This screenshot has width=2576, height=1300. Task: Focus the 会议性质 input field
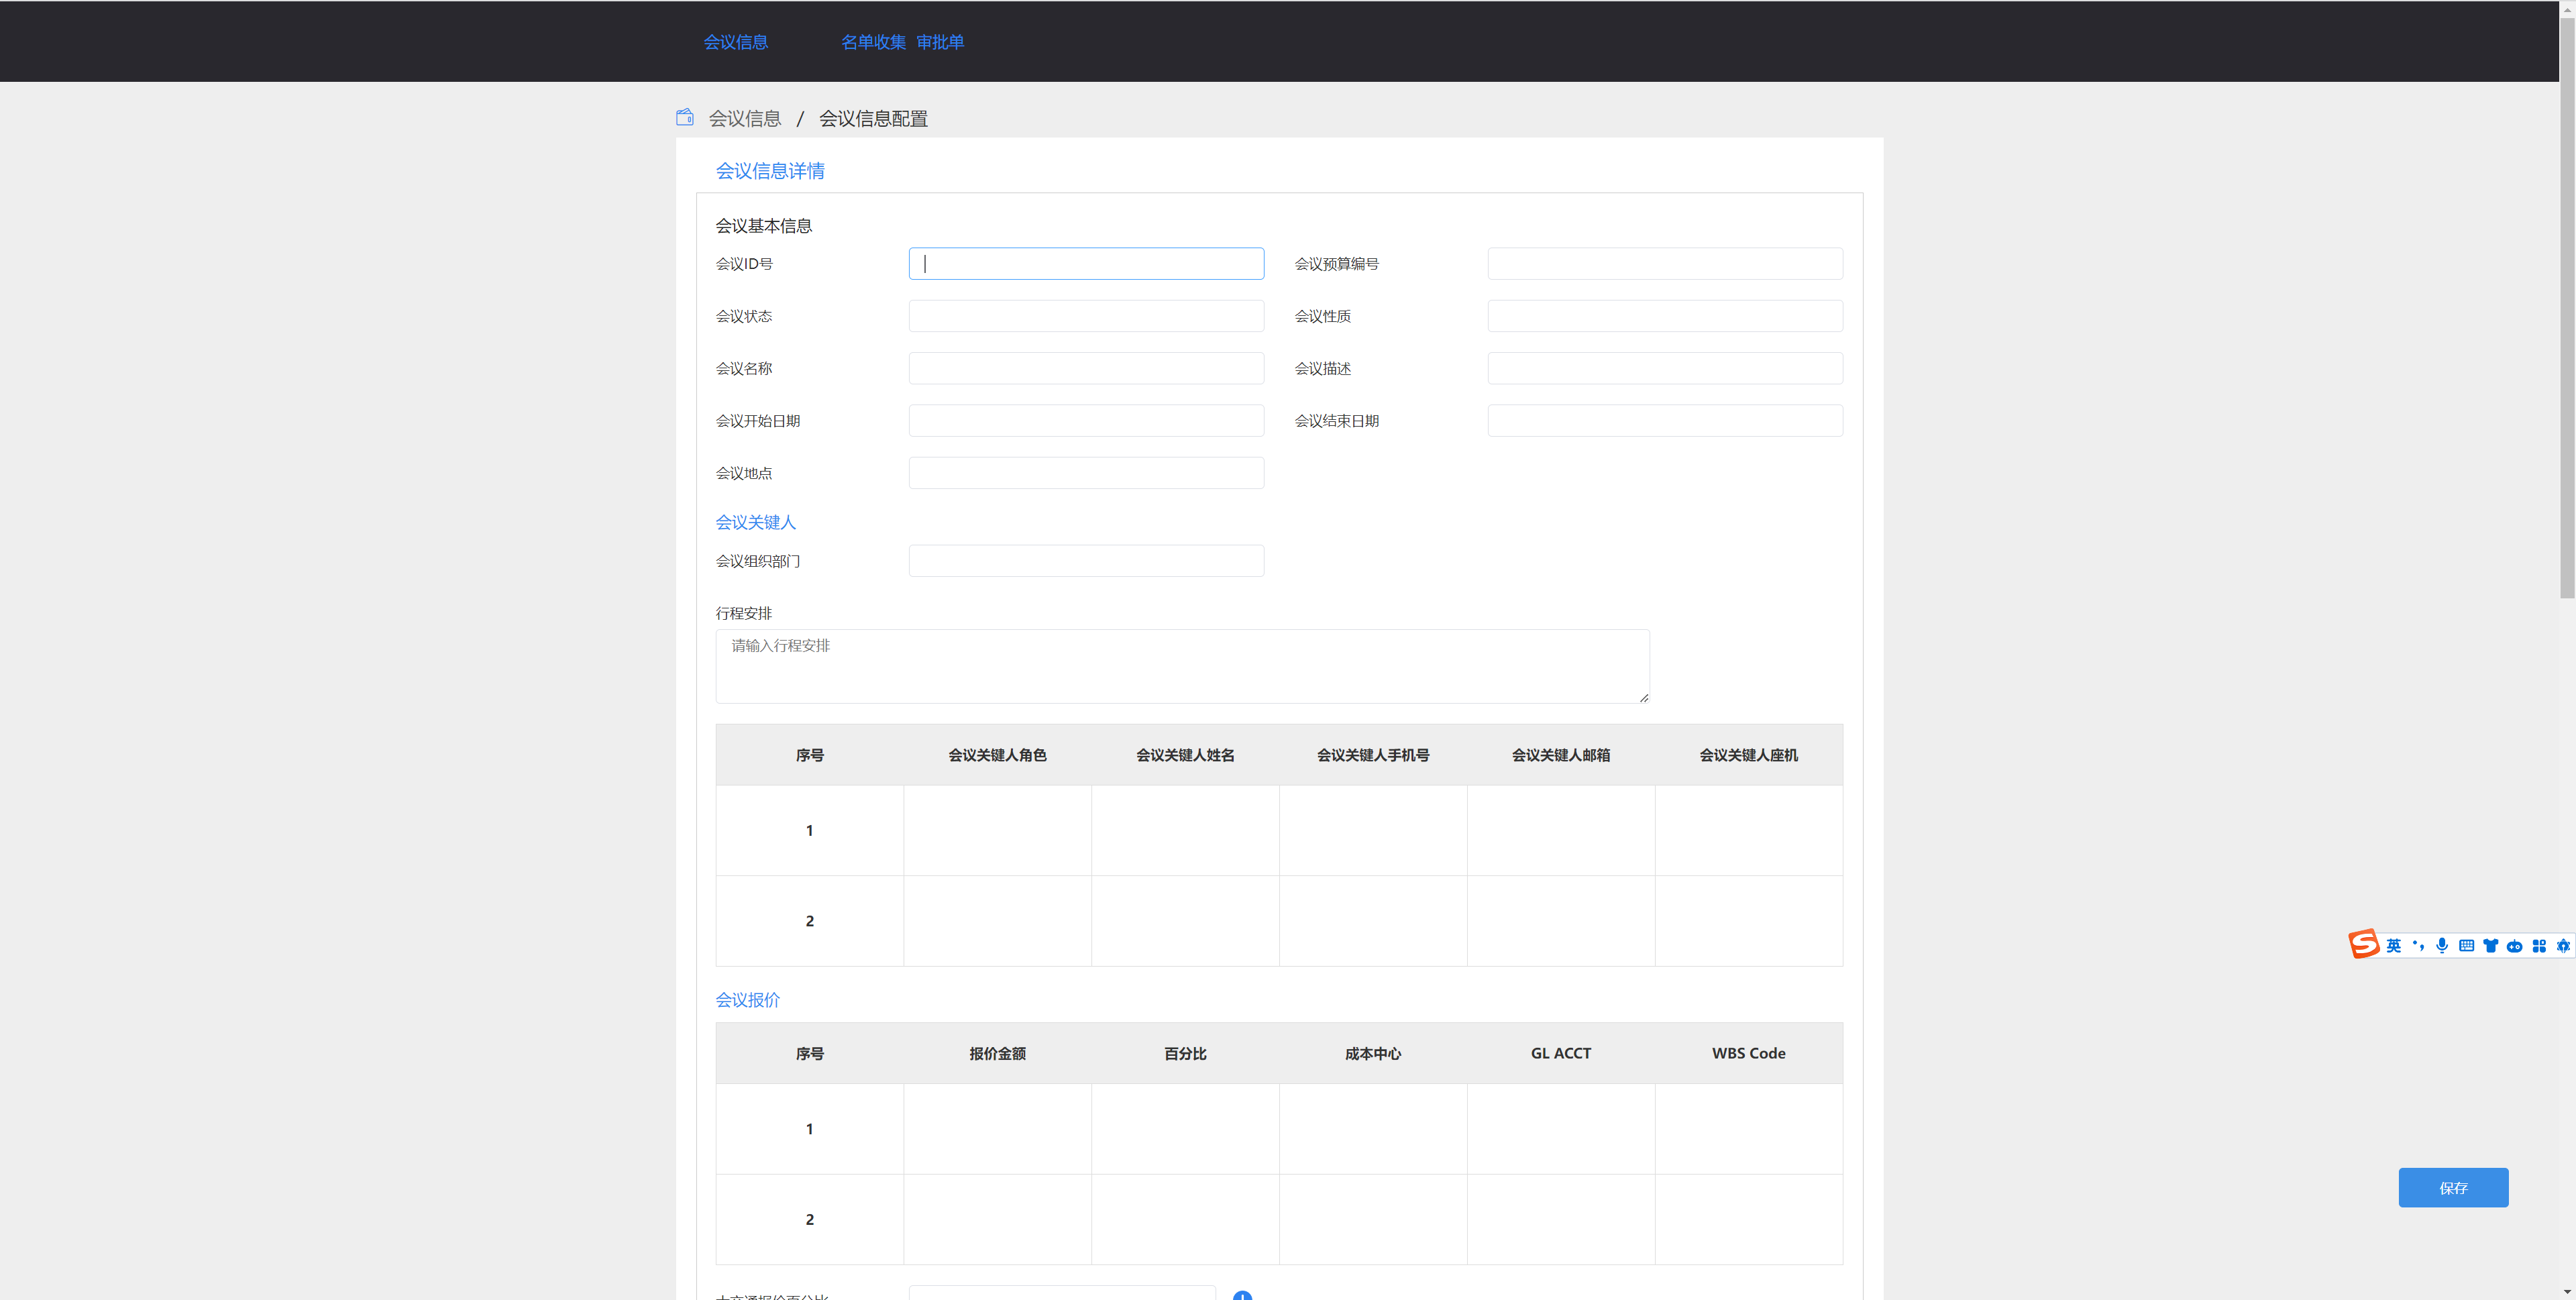1665,316
